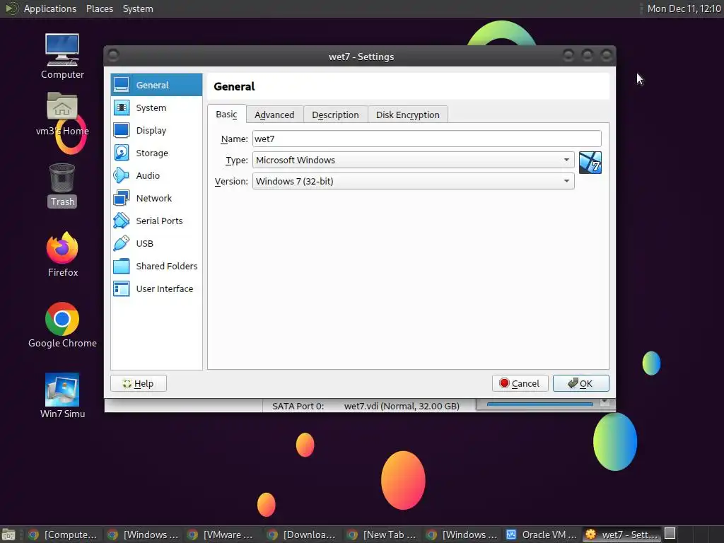This screenshot has width=724, height=543.
Task: Select the Shared Folders folder icon
Action: pos(122,266)
